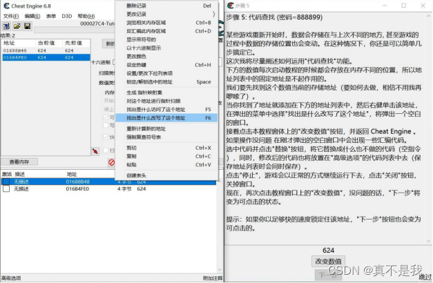Select 显示带符号的 menu entry
433x283 pixels.
[x=166, y=39]
